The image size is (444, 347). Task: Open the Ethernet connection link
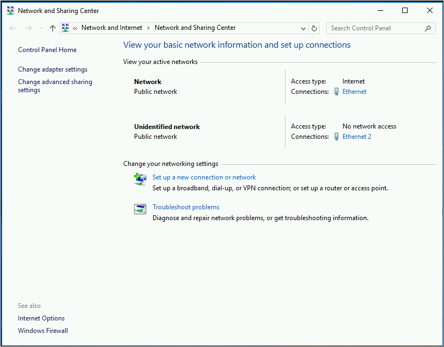354,91
